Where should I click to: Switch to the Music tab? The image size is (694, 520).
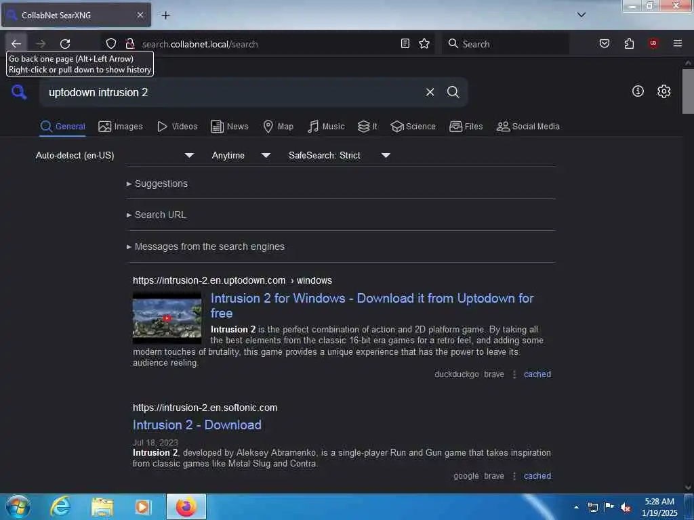click(x=326, y=127)
